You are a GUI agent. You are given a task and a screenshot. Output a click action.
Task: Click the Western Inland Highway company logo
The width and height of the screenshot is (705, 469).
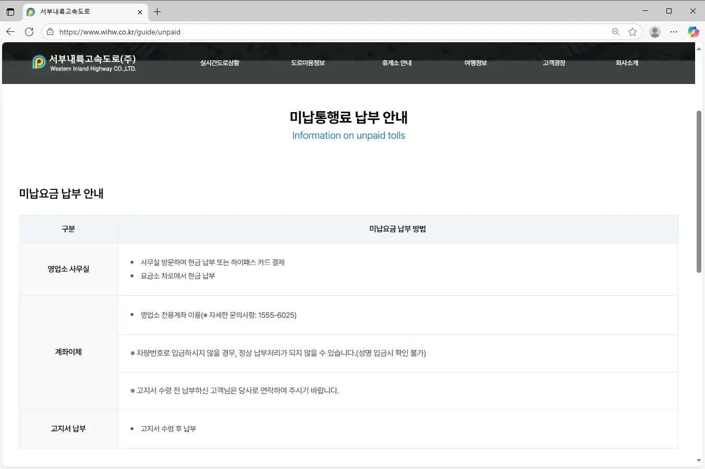(x=83, y=63)
